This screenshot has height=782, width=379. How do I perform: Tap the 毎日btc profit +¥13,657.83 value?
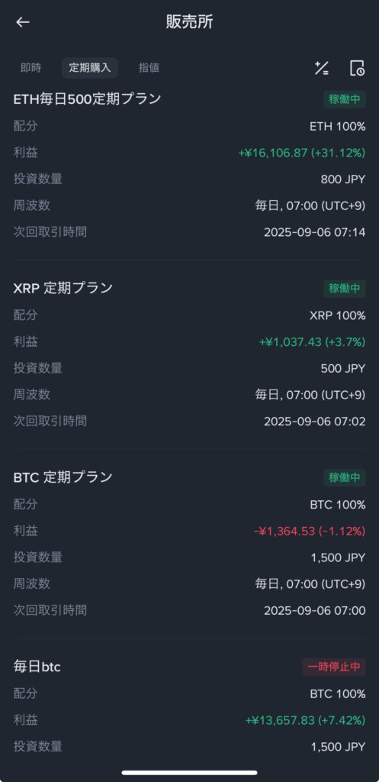pos(305,720)
